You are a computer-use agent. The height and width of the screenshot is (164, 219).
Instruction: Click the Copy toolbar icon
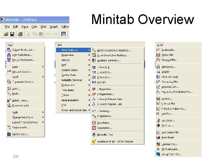click(x=35, y=34)
